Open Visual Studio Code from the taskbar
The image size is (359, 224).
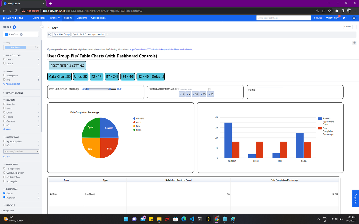click(192, 219)
